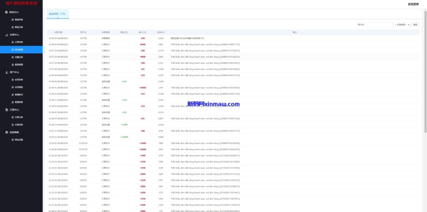The width and height of the screenshot is (427, 212).
Task: Collapse the 用户中心 menu group
Action: point(15,72)
